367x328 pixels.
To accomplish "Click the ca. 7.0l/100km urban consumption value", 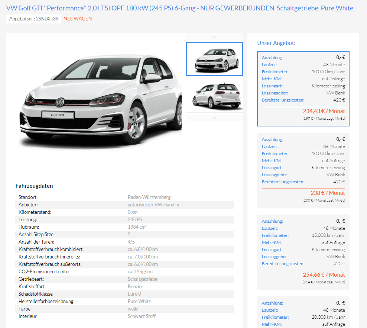I will point(143,257).
